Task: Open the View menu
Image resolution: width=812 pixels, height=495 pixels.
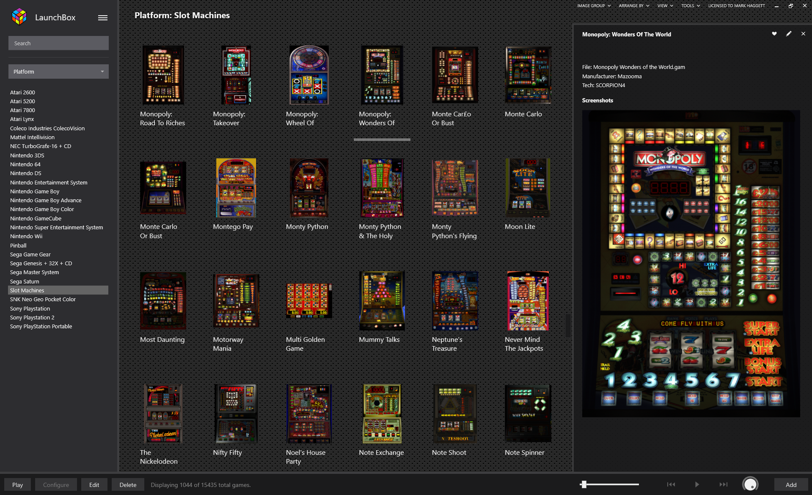Action: 665,5
